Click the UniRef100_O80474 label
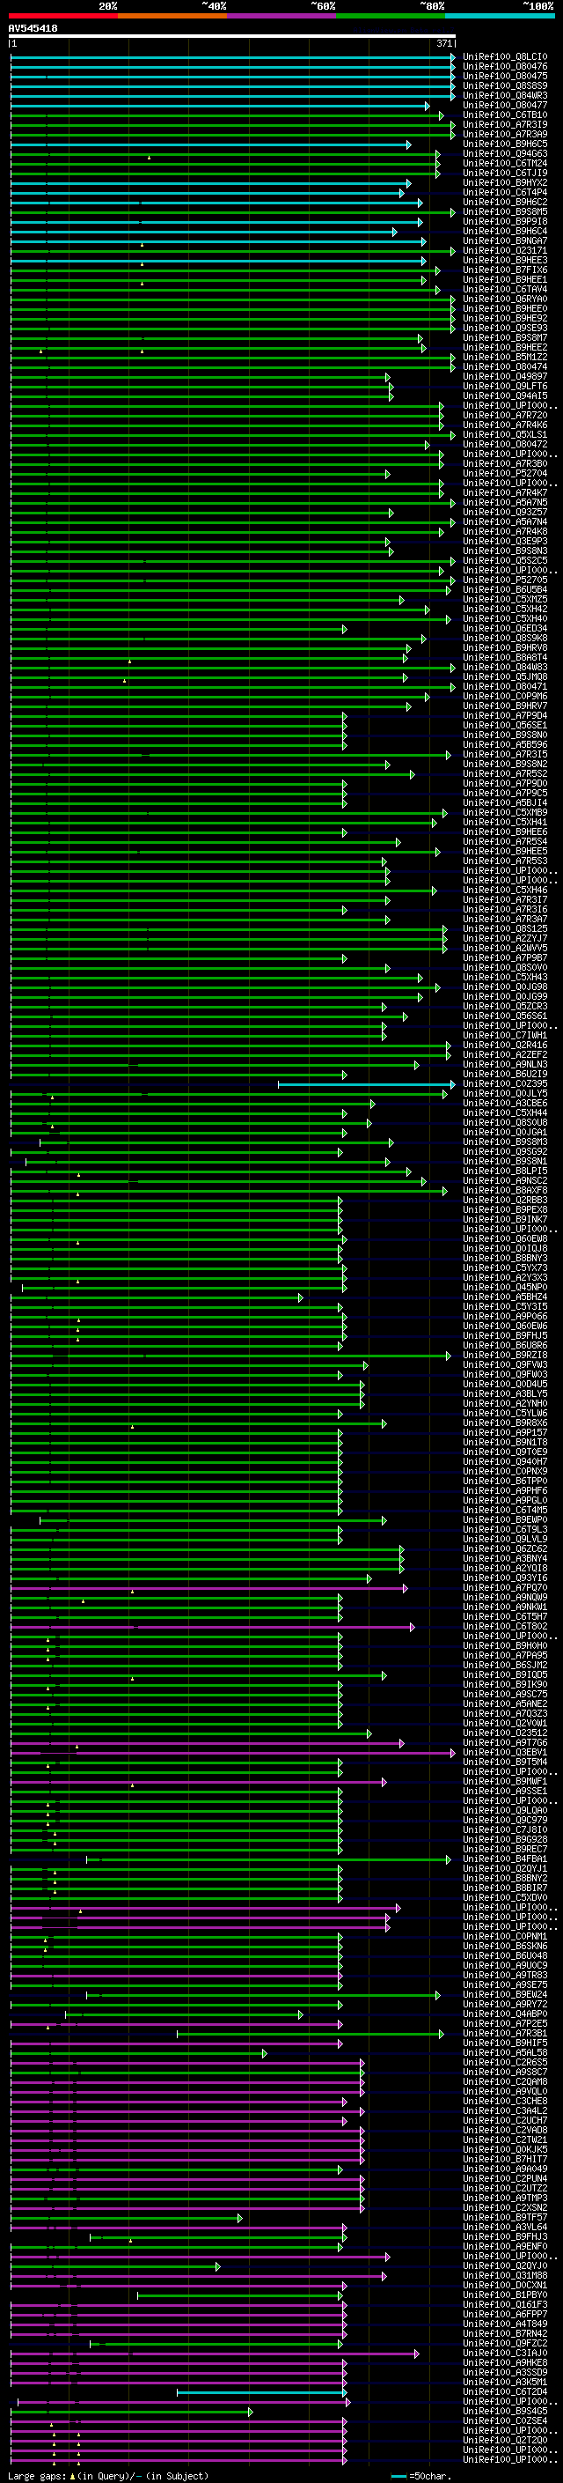Image resolution: width=563 pixels, height=2483 pixels. click(505, 367)
